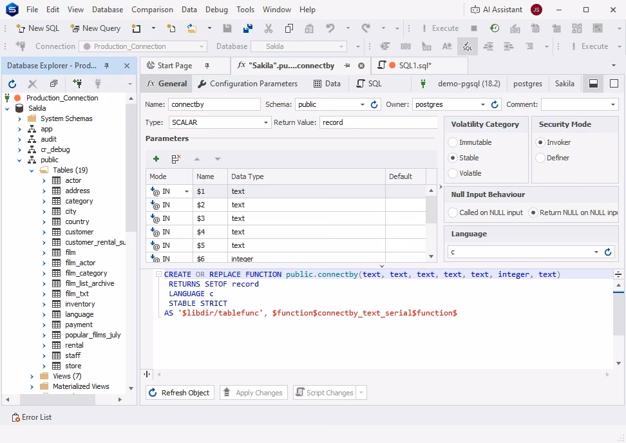
Task: Refresh the Schema list icon
Action: (374, 104)
